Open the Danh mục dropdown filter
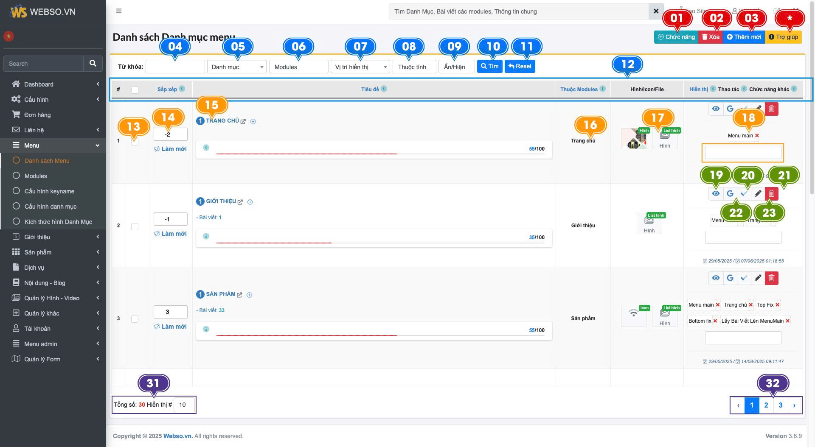The image size is (815, 447). click(x=236, y=67)
